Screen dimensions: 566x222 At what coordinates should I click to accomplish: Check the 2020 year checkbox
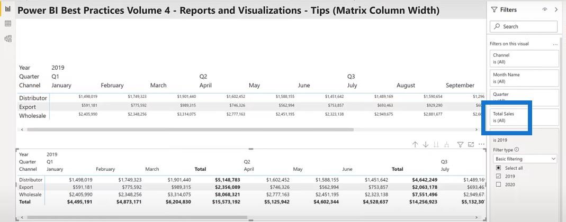click(x=499, y=184)
